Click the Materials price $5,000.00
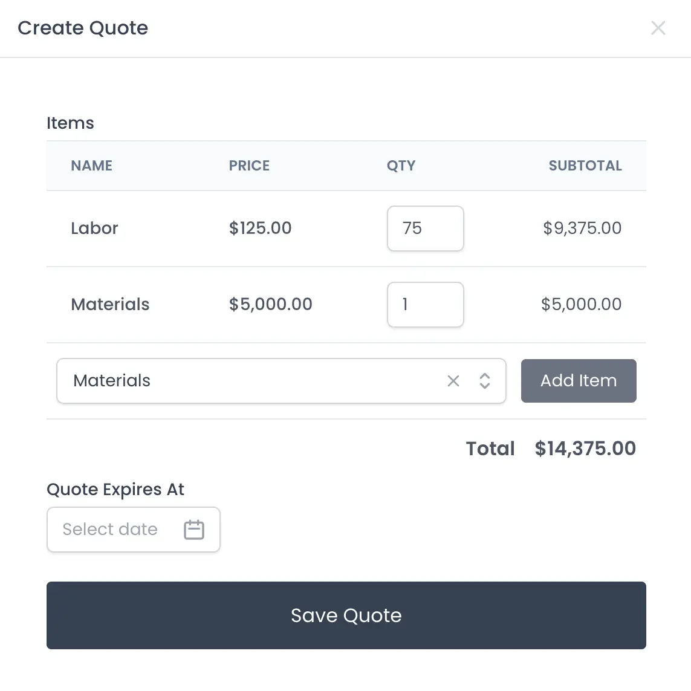The image size is (691, 691). [270, 305]
